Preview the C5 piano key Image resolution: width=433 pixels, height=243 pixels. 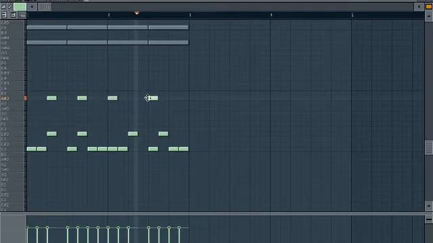point(13,28)
